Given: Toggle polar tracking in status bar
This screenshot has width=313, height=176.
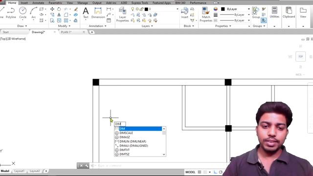Looking at the screenshot, I should pyautogui.click(x=221, y=172).
